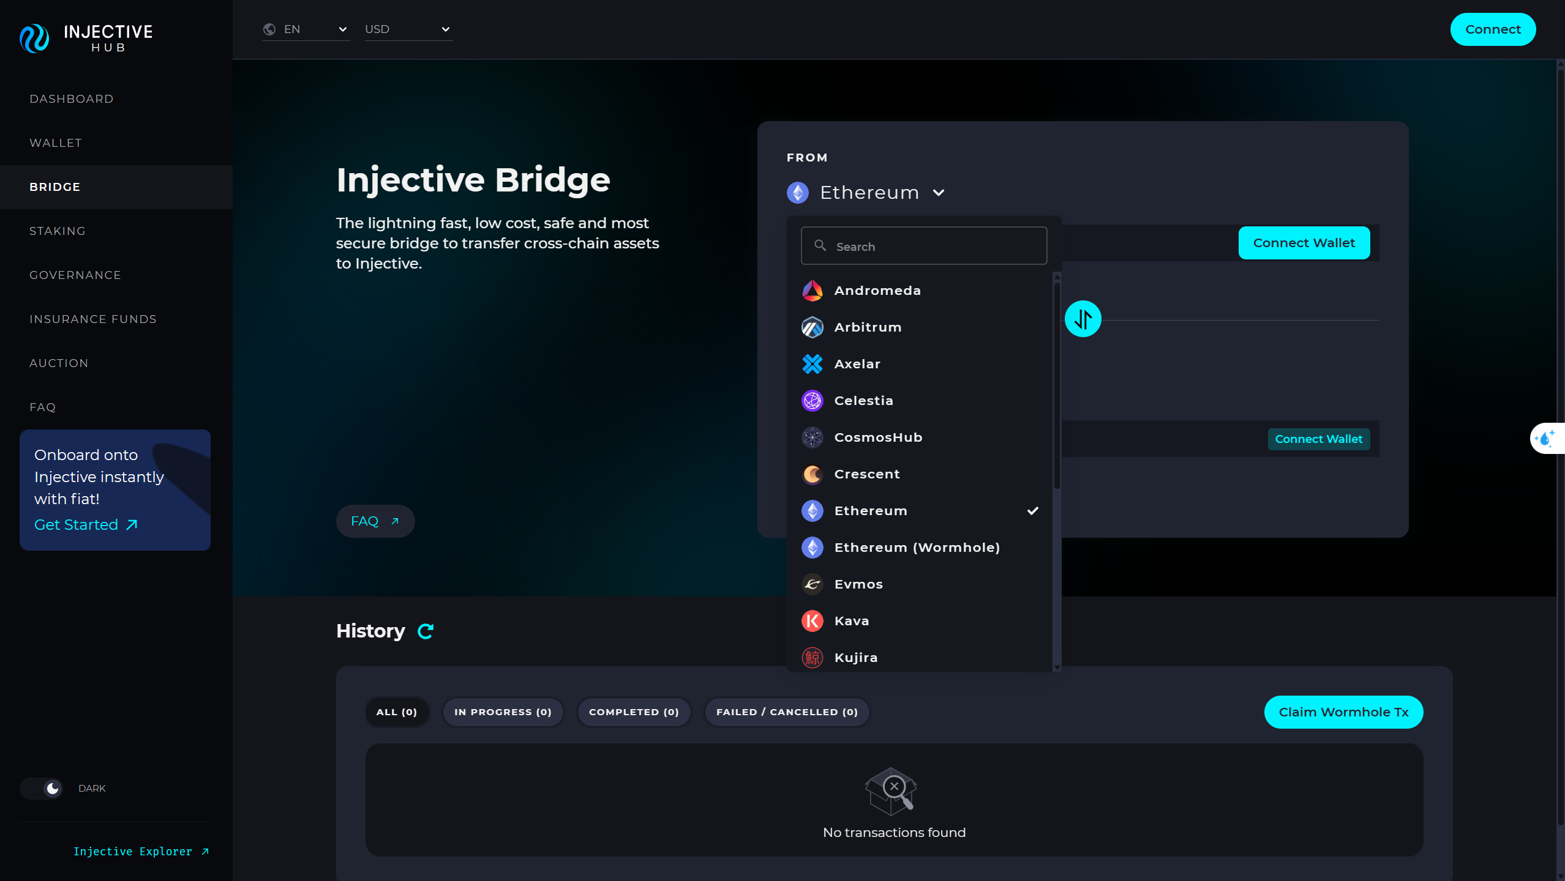Open the water-drop faucet widget
This screenshot has height=881, width=1565.
pyautogui.click(x=1547, y=438)
